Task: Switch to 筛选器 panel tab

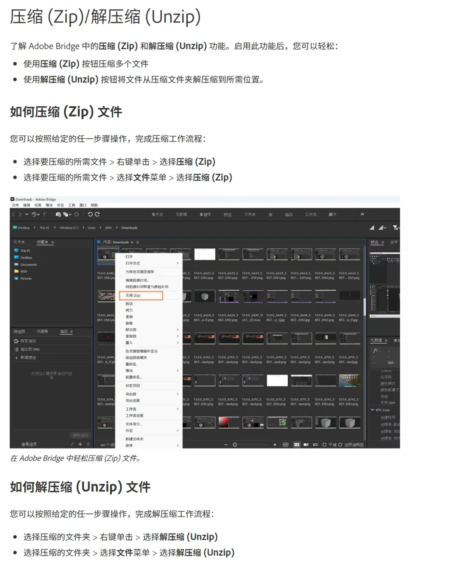Action: pos(19,332)
